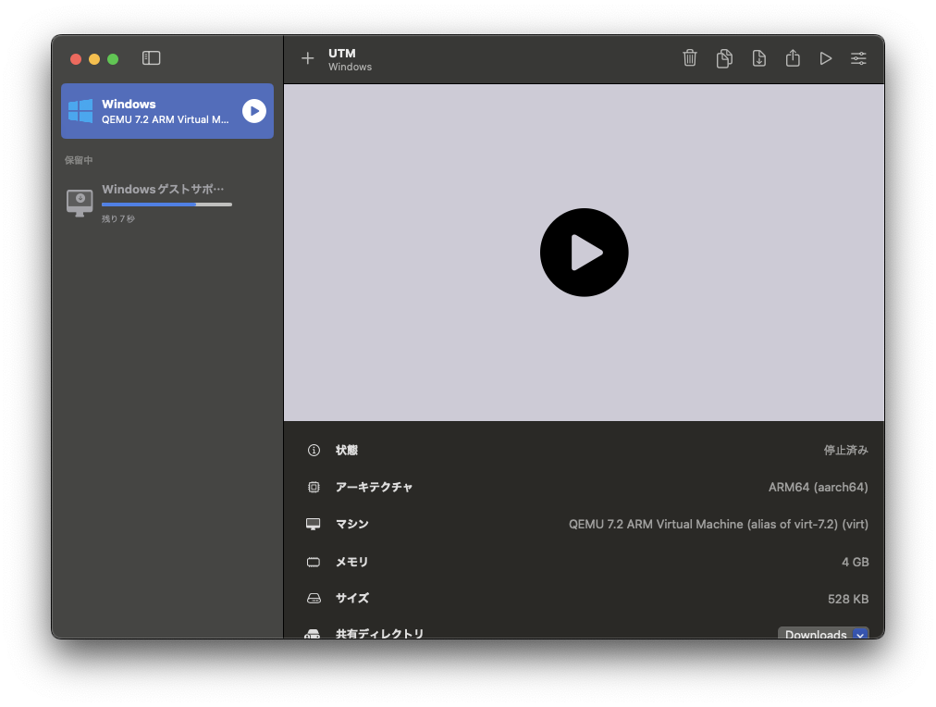The image size is (936, 707).
Task: Click the UTM window title
Action: click(342, 53)
